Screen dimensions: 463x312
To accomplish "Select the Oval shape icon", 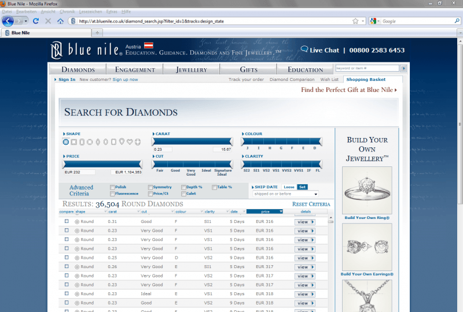I will coord(106,142).
